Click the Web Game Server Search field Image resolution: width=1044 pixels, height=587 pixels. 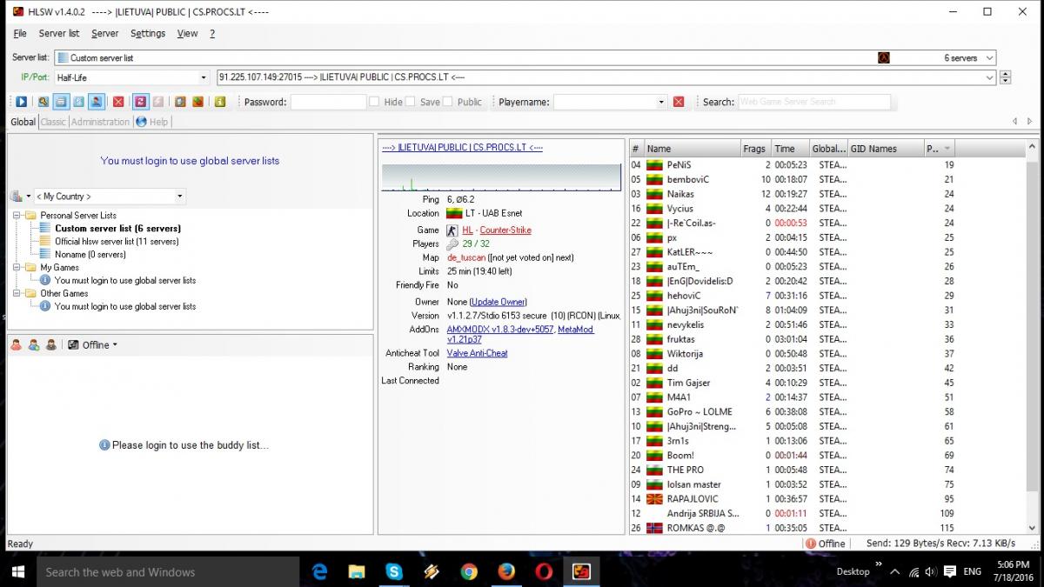coord(814,102)
